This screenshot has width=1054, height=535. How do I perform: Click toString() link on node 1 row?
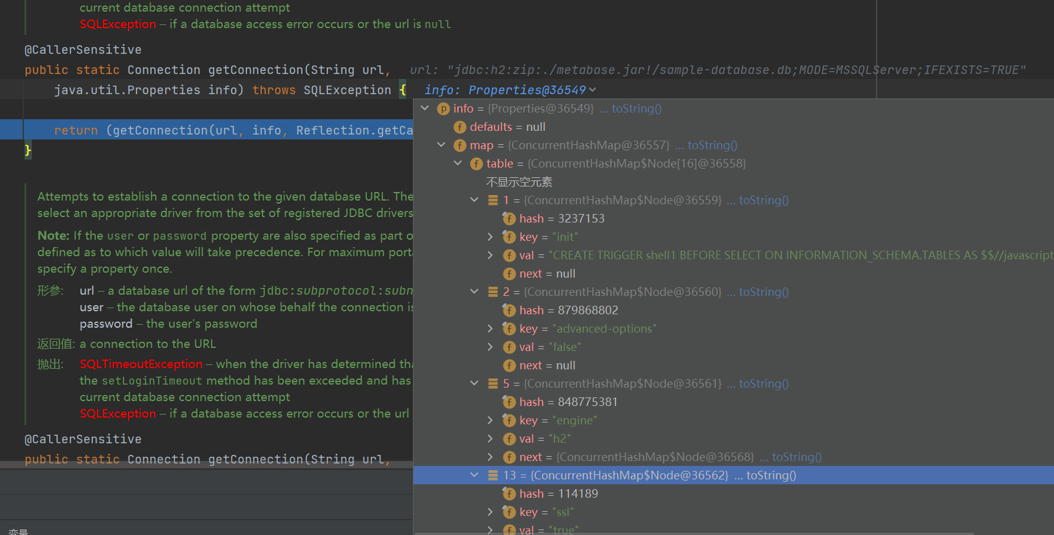coord(763,200)
